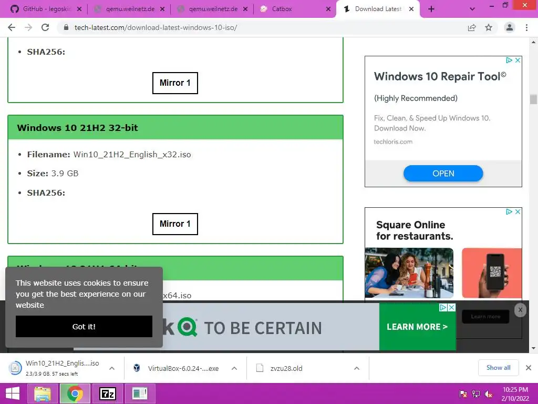Click Mirror 1 under the top SHA256 section
Image resolution: width=538 pixels, height=404 pixels.
tap(175, 83)
